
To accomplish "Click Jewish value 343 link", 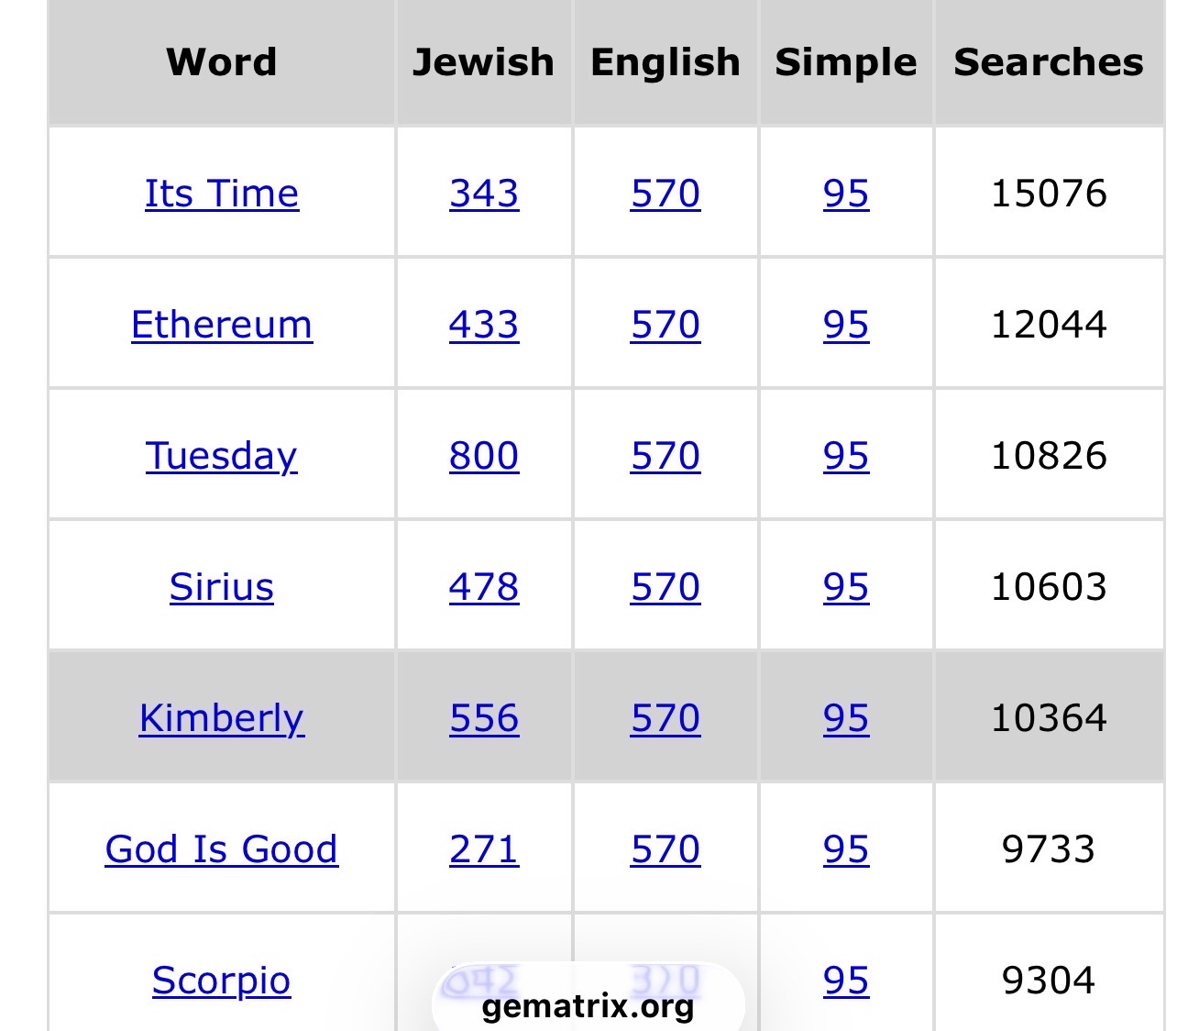I will (484, 194).
